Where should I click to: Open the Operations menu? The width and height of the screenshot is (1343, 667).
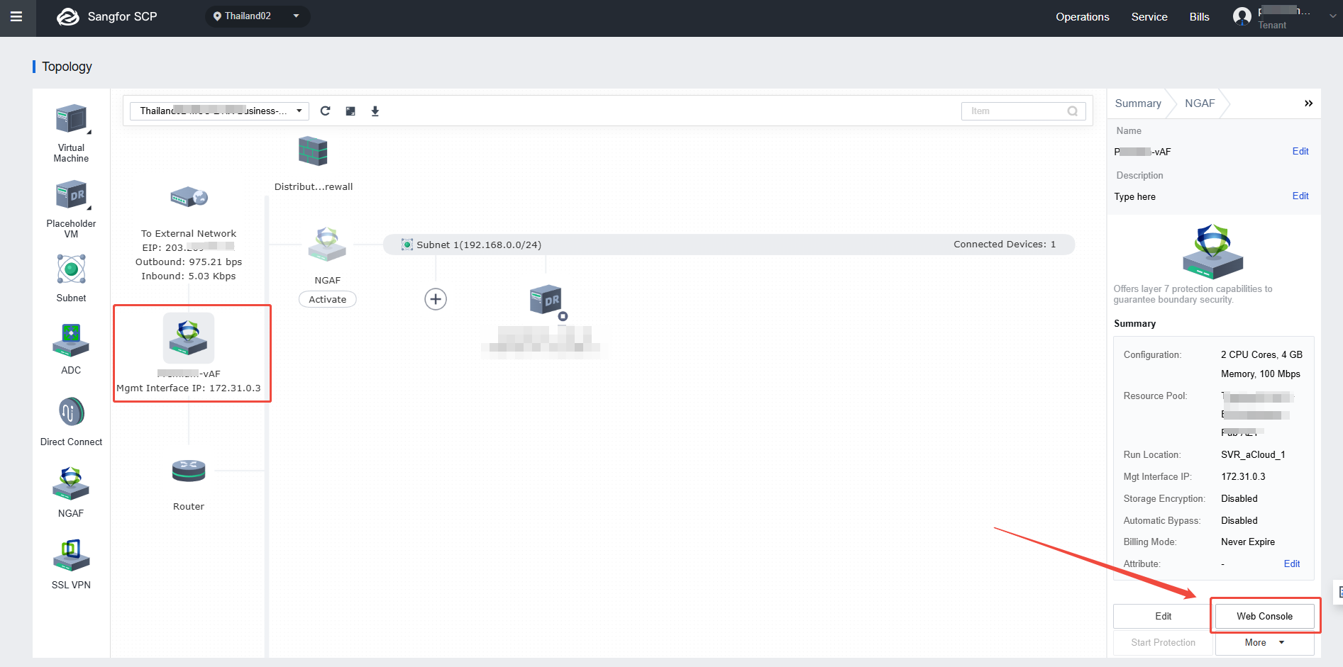1082,17
